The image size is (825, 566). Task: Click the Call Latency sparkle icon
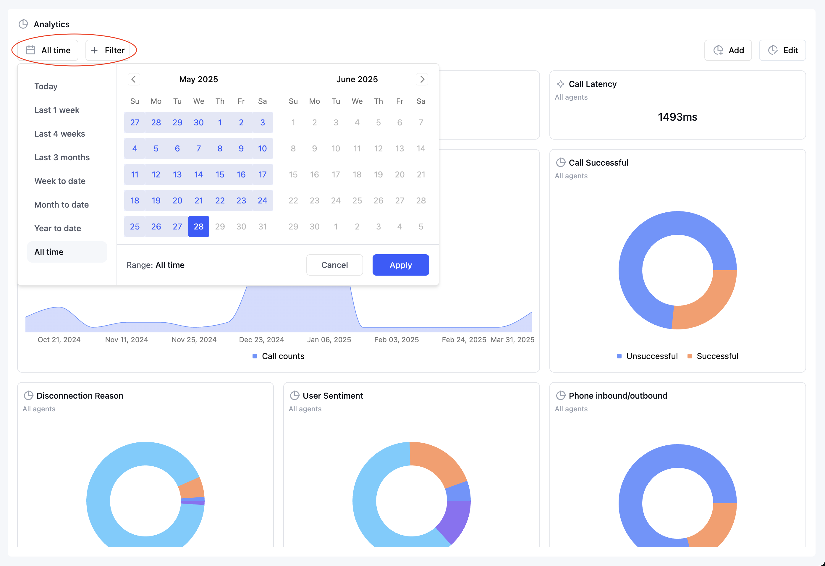click(x=561, y=84)
